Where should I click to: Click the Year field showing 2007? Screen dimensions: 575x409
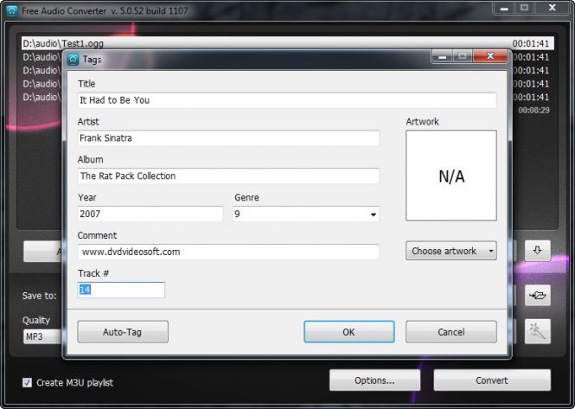click(x=150, y=214)
